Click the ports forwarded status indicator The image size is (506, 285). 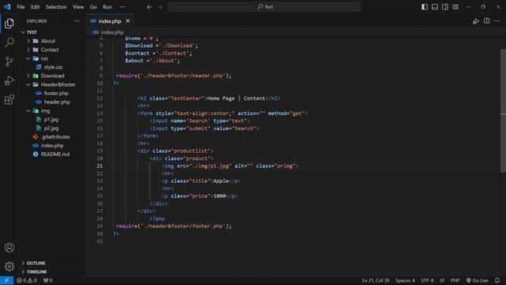47,280
